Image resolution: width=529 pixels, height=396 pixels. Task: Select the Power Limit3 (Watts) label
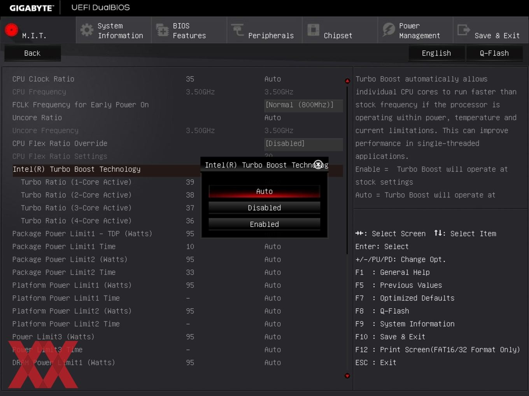(53, 337)
